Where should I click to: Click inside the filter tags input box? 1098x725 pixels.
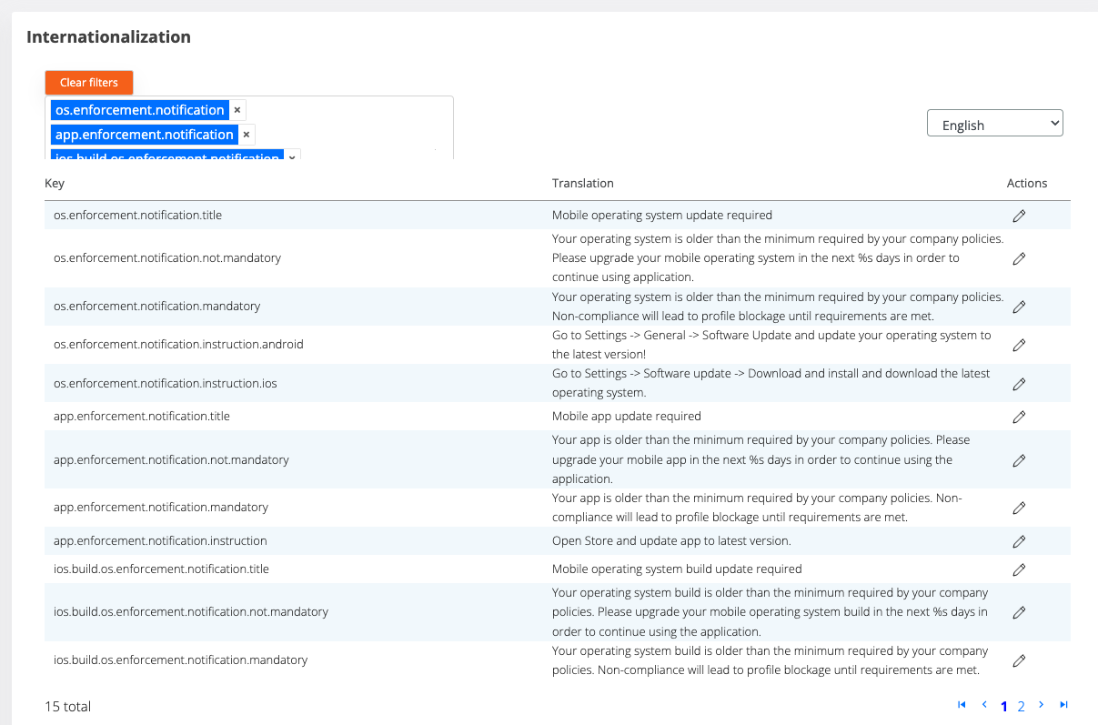364,127
